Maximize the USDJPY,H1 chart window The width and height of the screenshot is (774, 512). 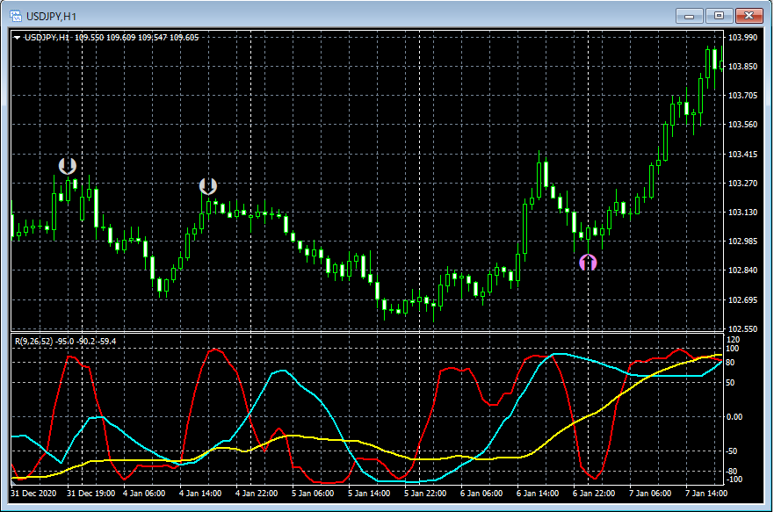(720, 15)
